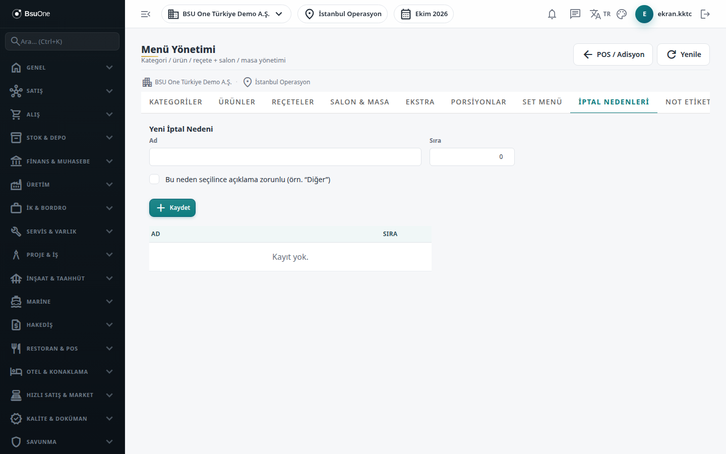
Task: Open the Salon & Masa tab
Action: tap(360, 102)
